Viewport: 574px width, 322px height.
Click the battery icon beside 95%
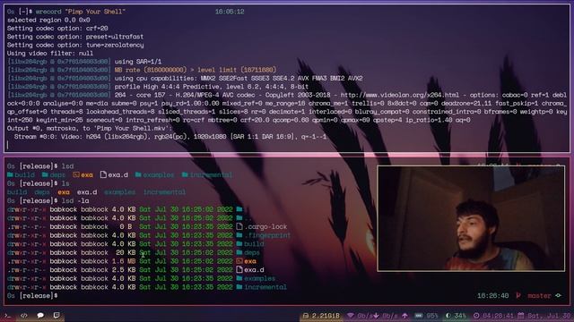pyautogui.click(x=419, y=316)
